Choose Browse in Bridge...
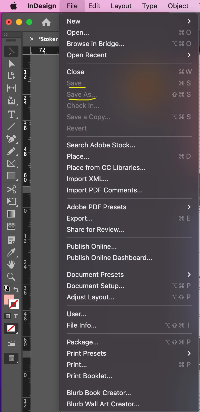The image size is (200, 412). (129, 44)
